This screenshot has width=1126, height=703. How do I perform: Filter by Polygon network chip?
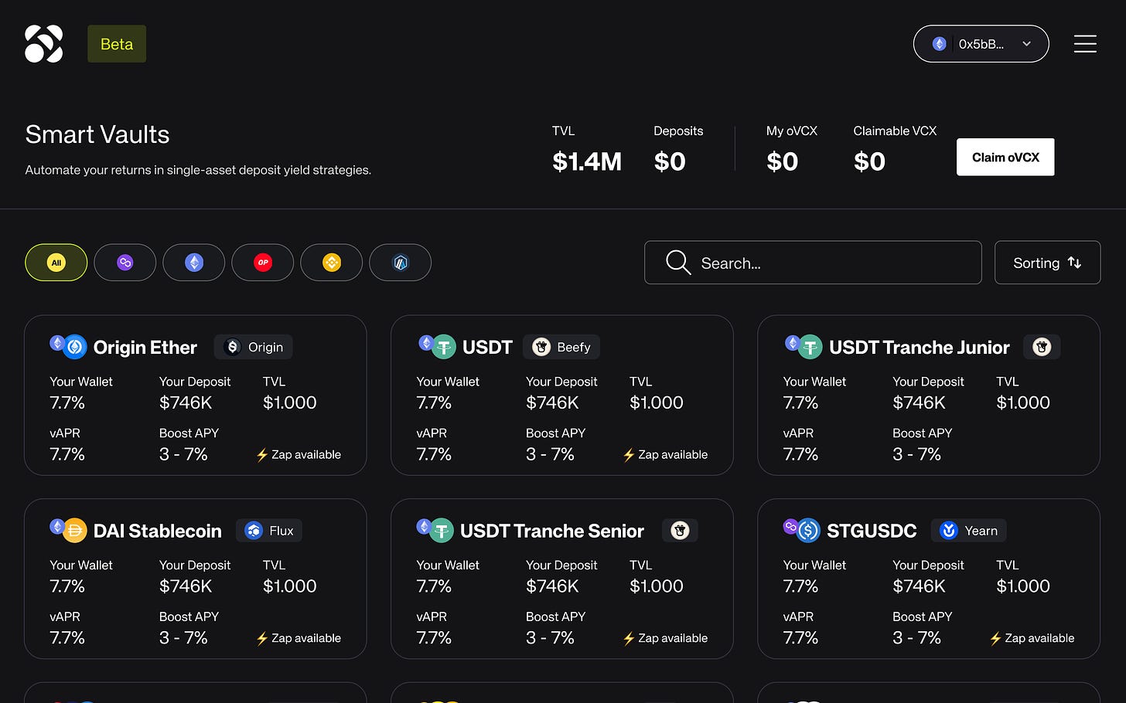[125, 263]
